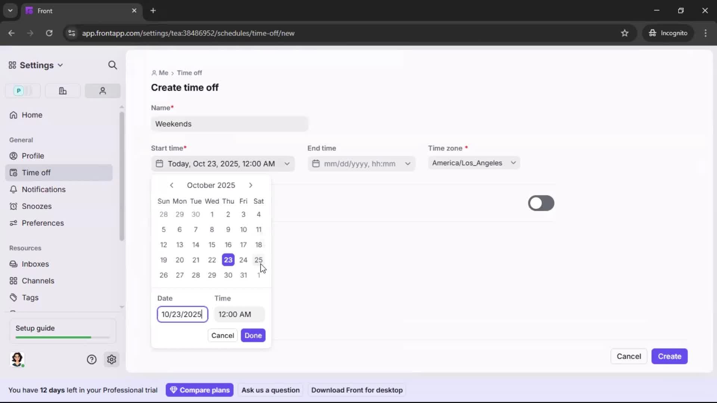Open Snoozes settings

[36, 206]
